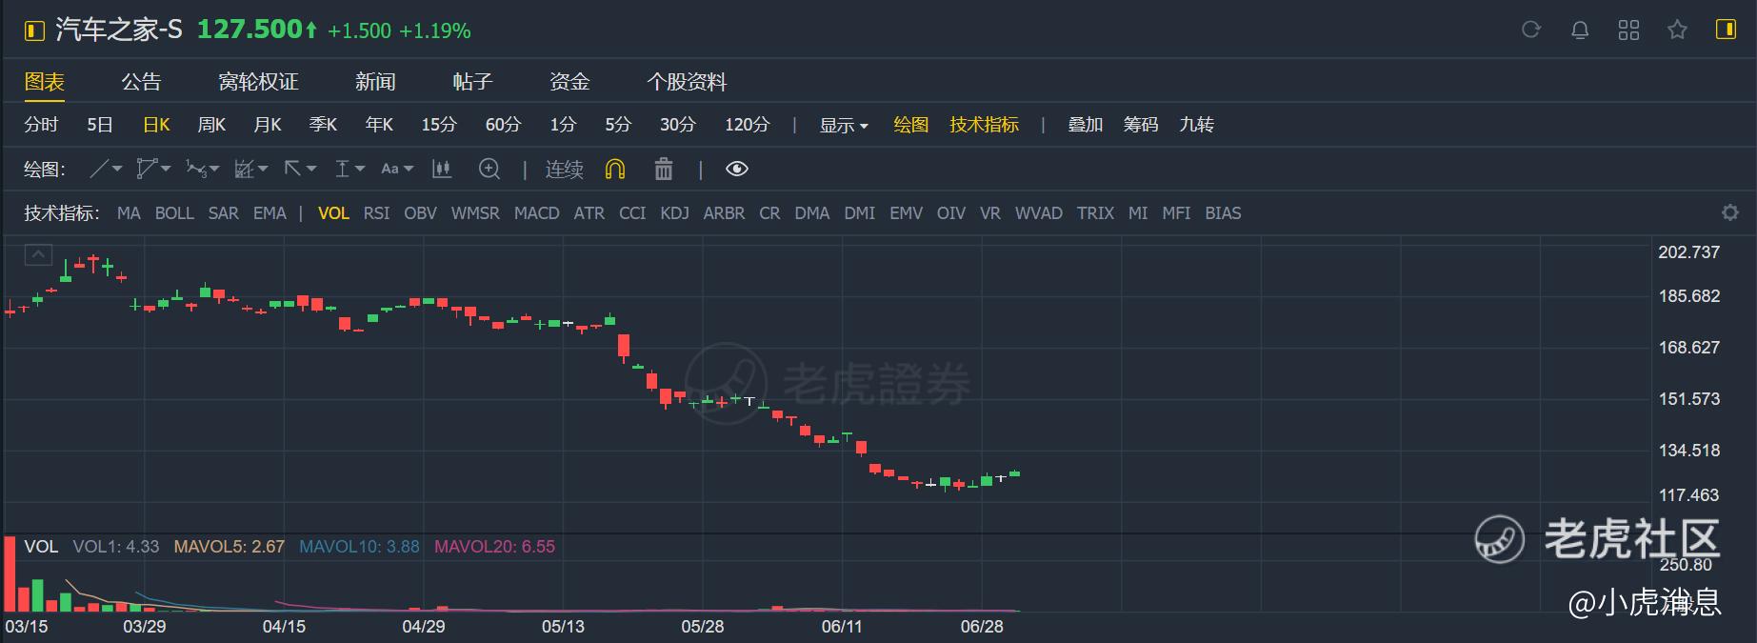Open indicator settings gear icon
Viewport: 1757px width, 643px height.
click(1730, 212)
